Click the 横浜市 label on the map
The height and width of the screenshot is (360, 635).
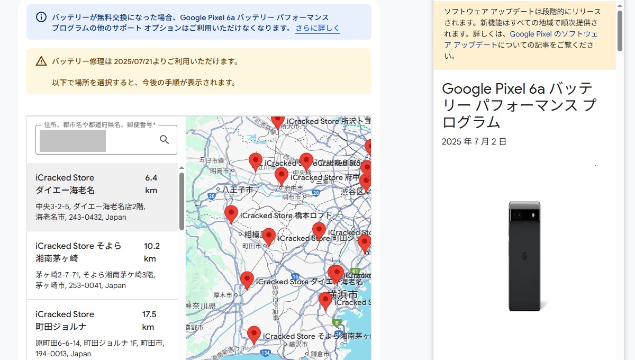pos(343,295)
